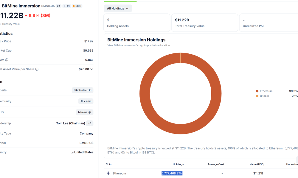Click the red down-arrow next to 6.9%
This screenshot has height=178, width=298.
point(26,16)
